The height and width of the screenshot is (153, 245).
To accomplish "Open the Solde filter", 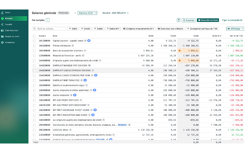I will point(98,29).
